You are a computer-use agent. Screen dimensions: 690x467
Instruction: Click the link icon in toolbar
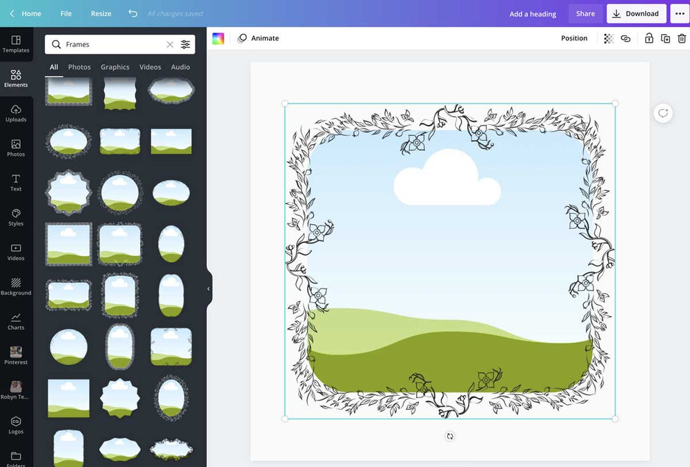[x=626, y=39]
